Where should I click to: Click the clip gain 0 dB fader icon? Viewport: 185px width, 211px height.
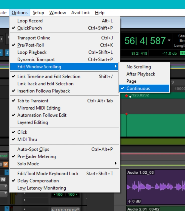click(x=129, y=202)
